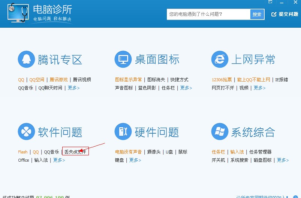Click the Windows logo 系统综合 icon

[220, 132]
